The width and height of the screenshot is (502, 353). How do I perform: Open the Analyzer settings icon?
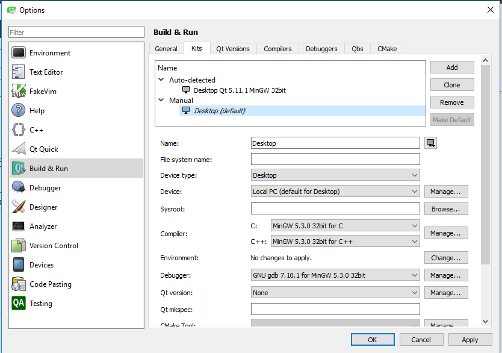point(19,226)
